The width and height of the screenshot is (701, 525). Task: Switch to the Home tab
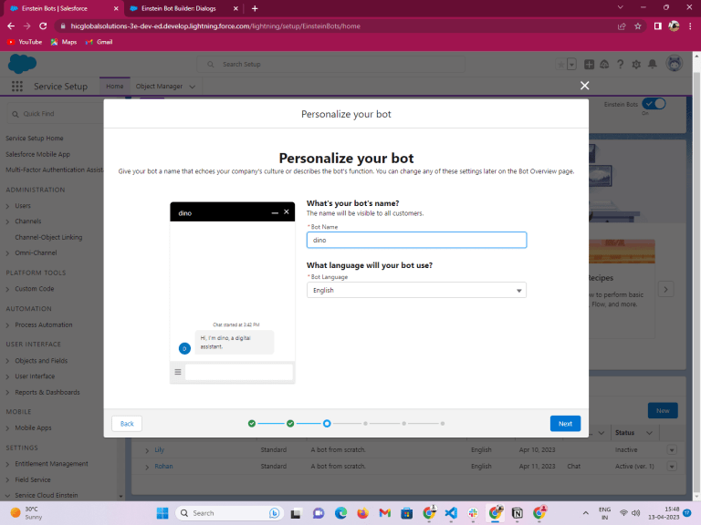(x=114, y=87)
